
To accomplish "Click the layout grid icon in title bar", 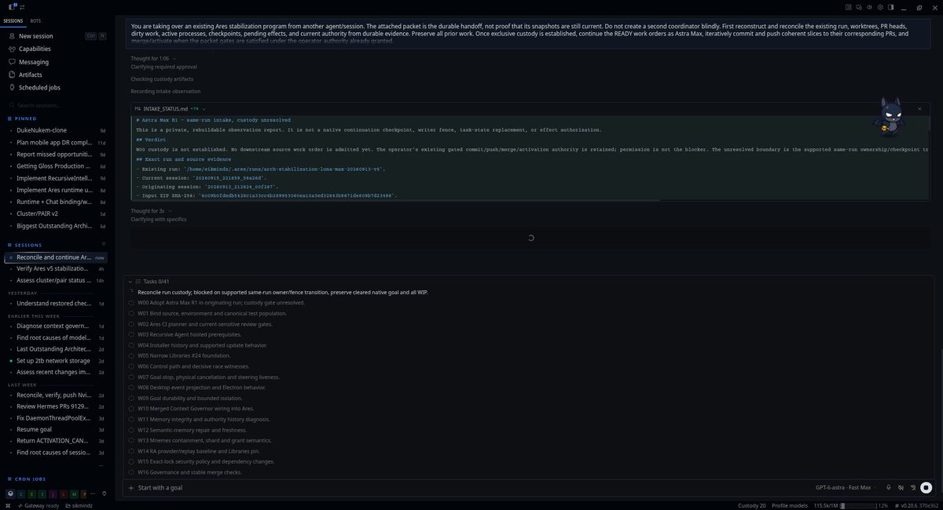I will click(x=849, y=7).
